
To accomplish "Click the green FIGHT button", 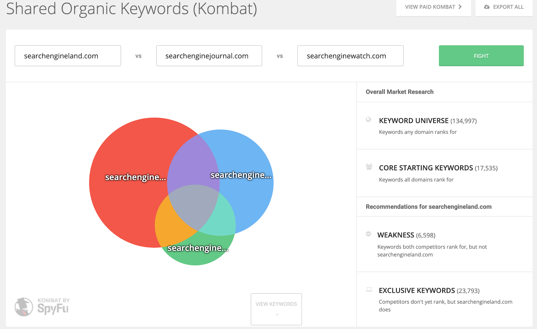I will (x=481, y=56).
